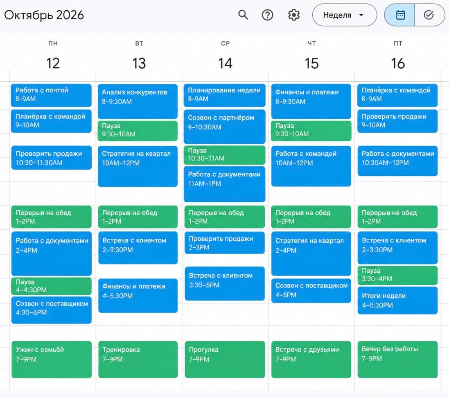Select Monday the 12th day header
Screen dimensions: 449x398
point(53,63)
